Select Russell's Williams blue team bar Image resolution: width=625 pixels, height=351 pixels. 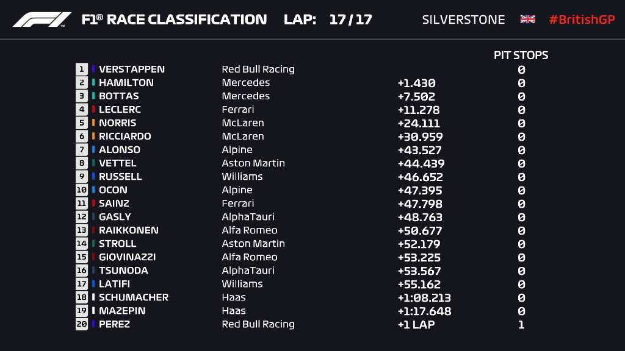[x=93, y=176]
